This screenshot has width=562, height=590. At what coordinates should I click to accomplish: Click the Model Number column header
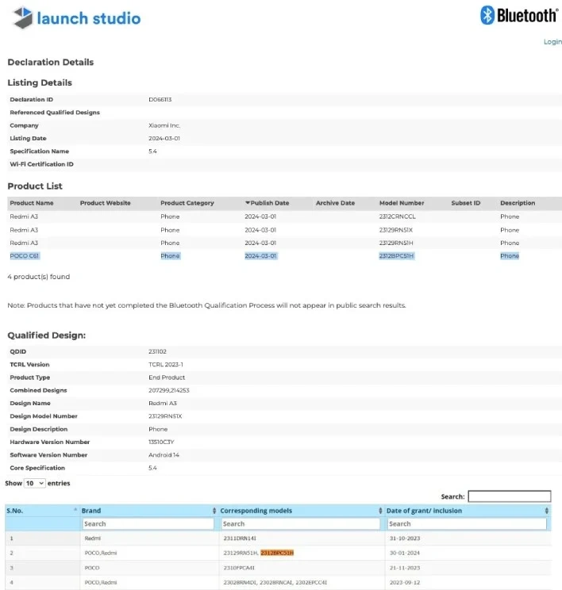pyautogui.click(x=402, y=203)
